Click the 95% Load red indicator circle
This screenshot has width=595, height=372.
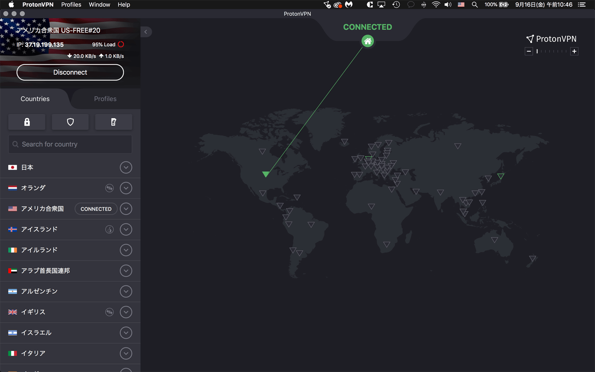121,44
